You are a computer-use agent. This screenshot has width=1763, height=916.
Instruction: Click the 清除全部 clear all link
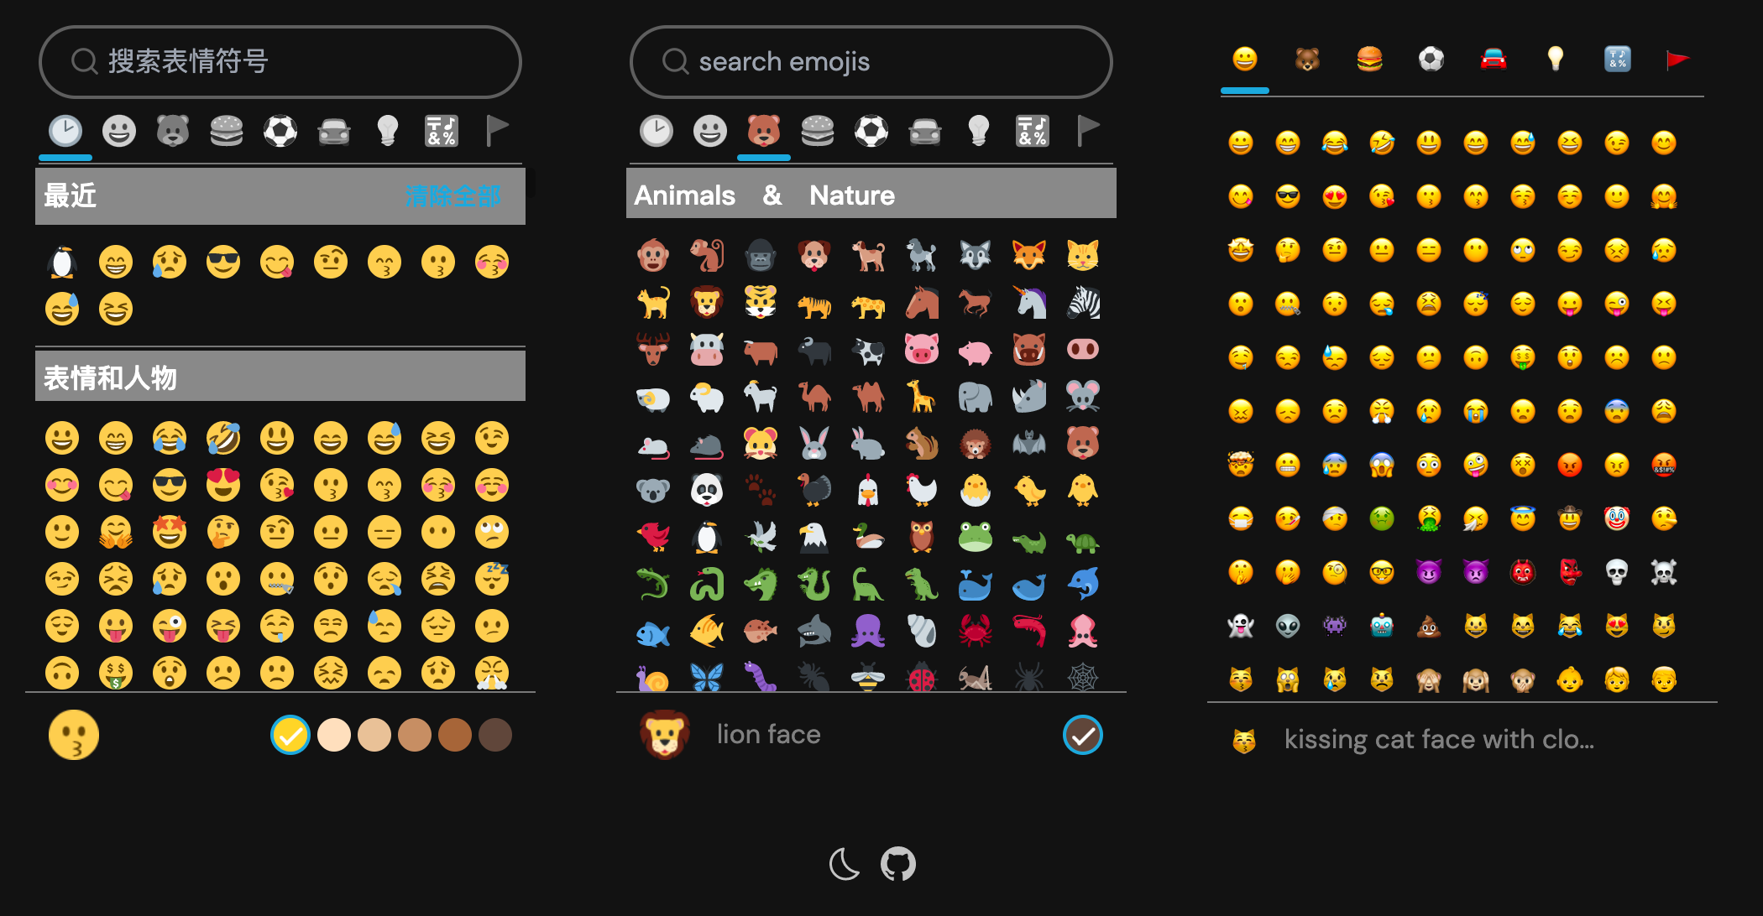[x=453, y=196]
